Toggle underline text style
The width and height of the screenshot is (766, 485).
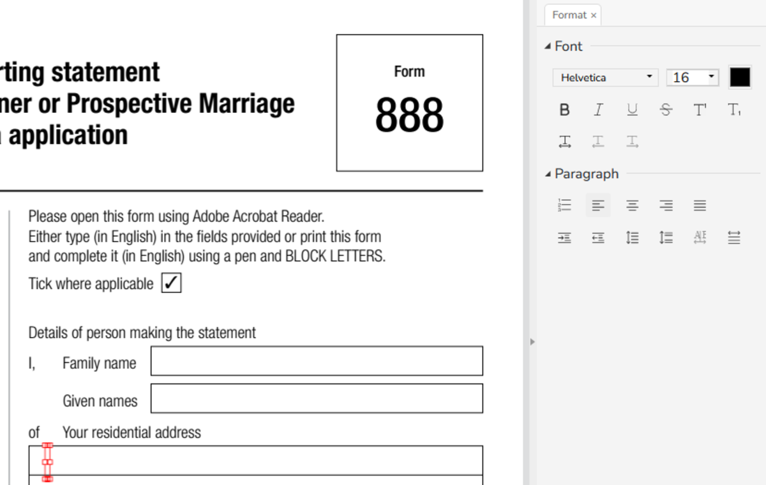pyautogui.click(x=632, y=109)
